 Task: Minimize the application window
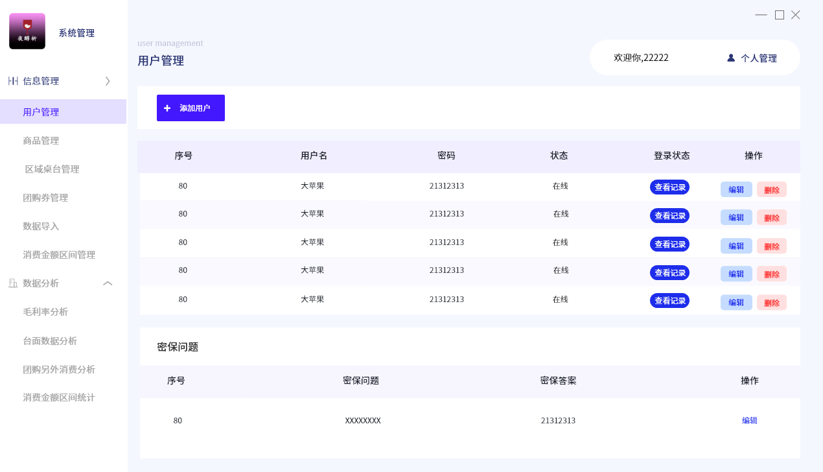pos(761,15)
